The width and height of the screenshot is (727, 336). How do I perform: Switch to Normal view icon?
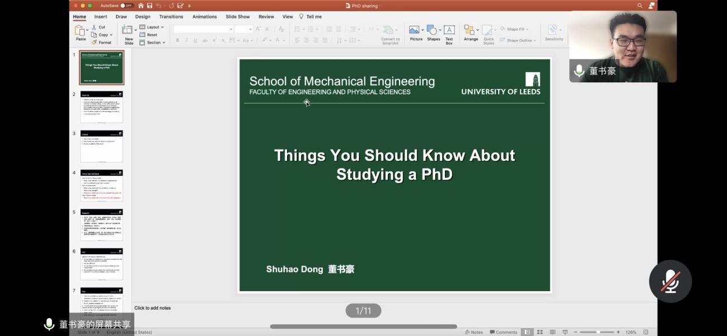click(x=527, y=332)
